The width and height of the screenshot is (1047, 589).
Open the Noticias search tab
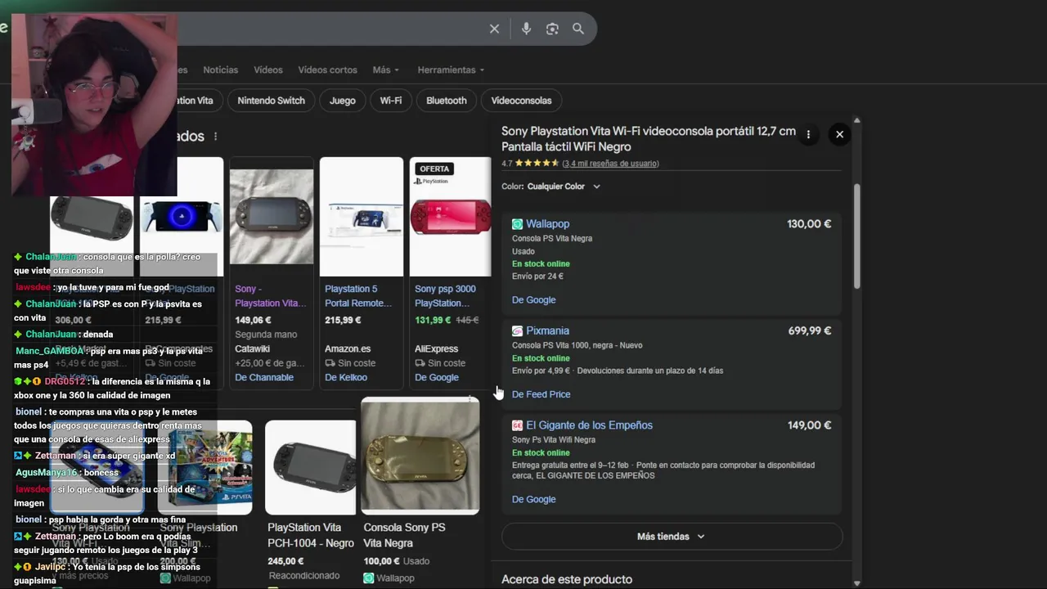click(221, 70)
